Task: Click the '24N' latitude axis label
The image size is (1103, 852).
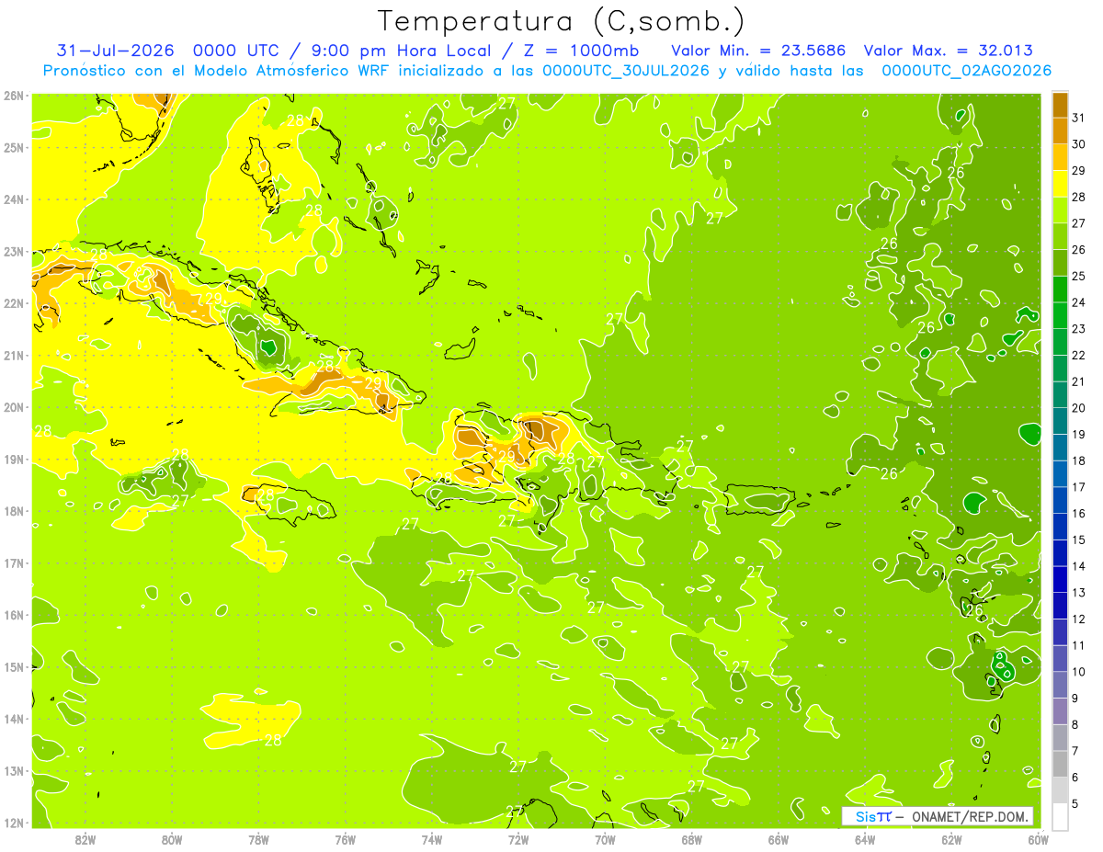Action: [13, 199]
